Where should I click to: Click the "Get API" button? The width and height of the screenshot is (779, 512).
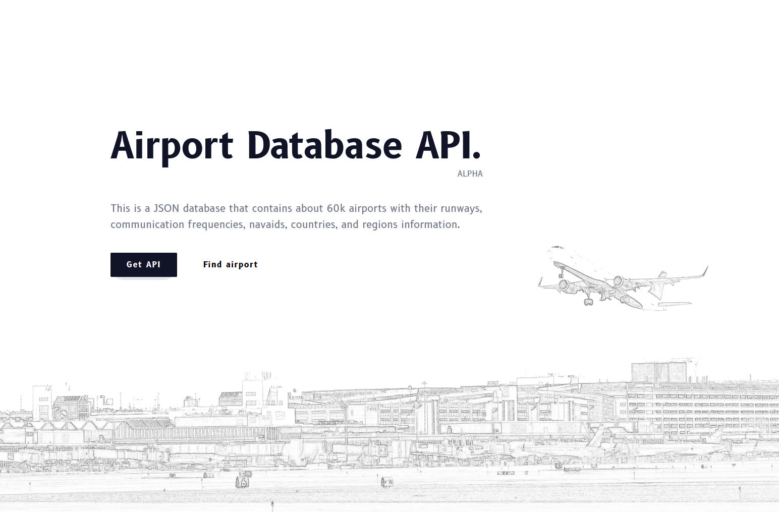[143, 264]
